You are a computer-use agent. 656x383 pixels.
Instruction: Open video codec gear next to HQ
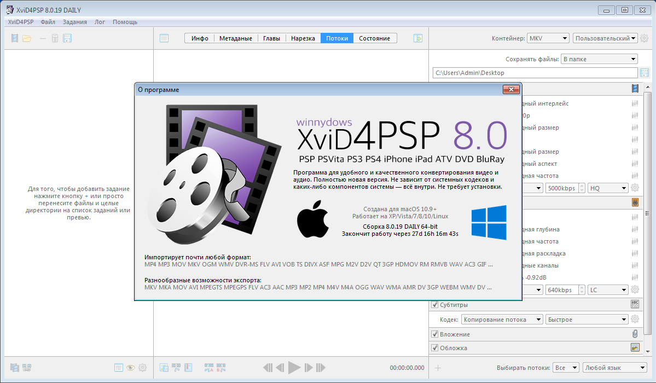(635, 188)
